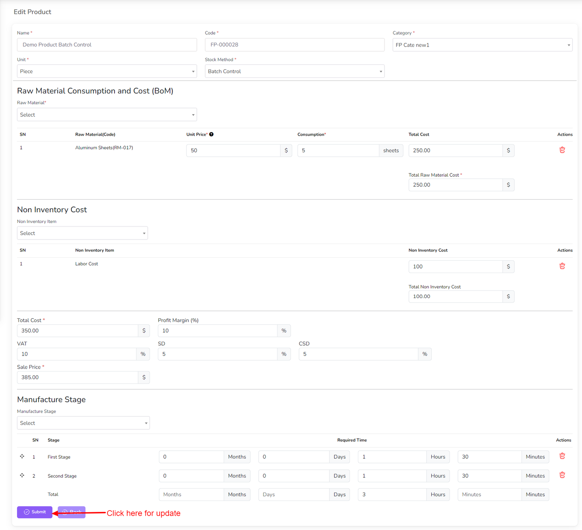The width and height of the screenshot is (582, 530).
Task: Delete the Labor Cost row
Action: point(562,266)
